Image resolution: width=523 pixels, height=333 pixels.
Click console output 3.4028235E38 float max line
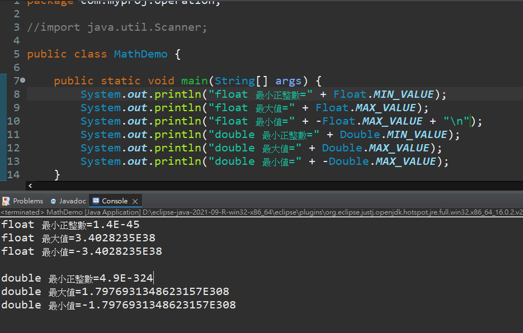coord(78,238)
